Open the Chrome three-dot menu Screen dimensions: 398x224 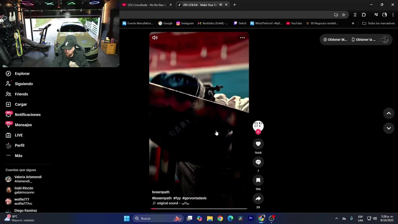click(393, 15)
